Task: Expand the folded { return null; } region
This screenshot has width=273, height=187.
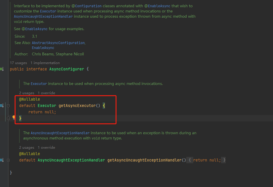Action: 206,160
